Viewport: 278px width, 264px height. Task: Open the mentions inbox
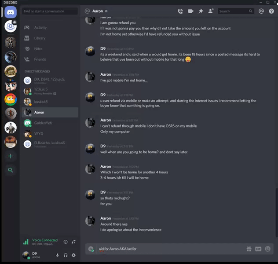pyautogui.click(x=261, y=11)
